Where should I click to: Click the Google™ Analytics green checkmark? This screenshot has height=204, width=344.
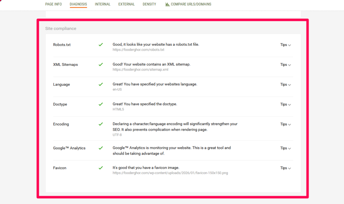pos(100,148)
